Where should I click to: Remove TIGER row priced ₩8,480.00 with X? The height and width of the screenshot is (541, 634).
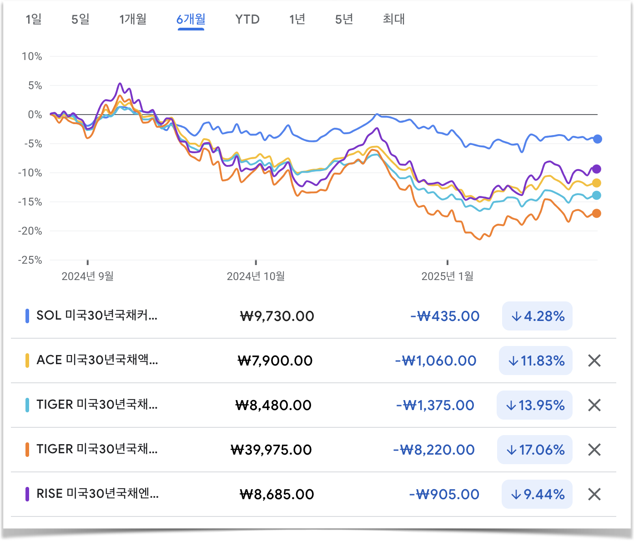pos(594,405)
